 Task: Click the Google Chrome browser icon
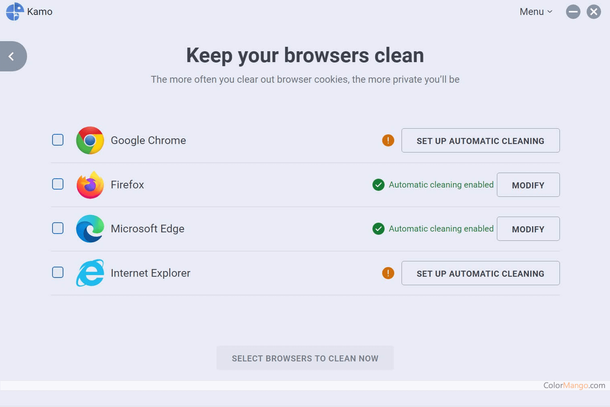point(90,140)
